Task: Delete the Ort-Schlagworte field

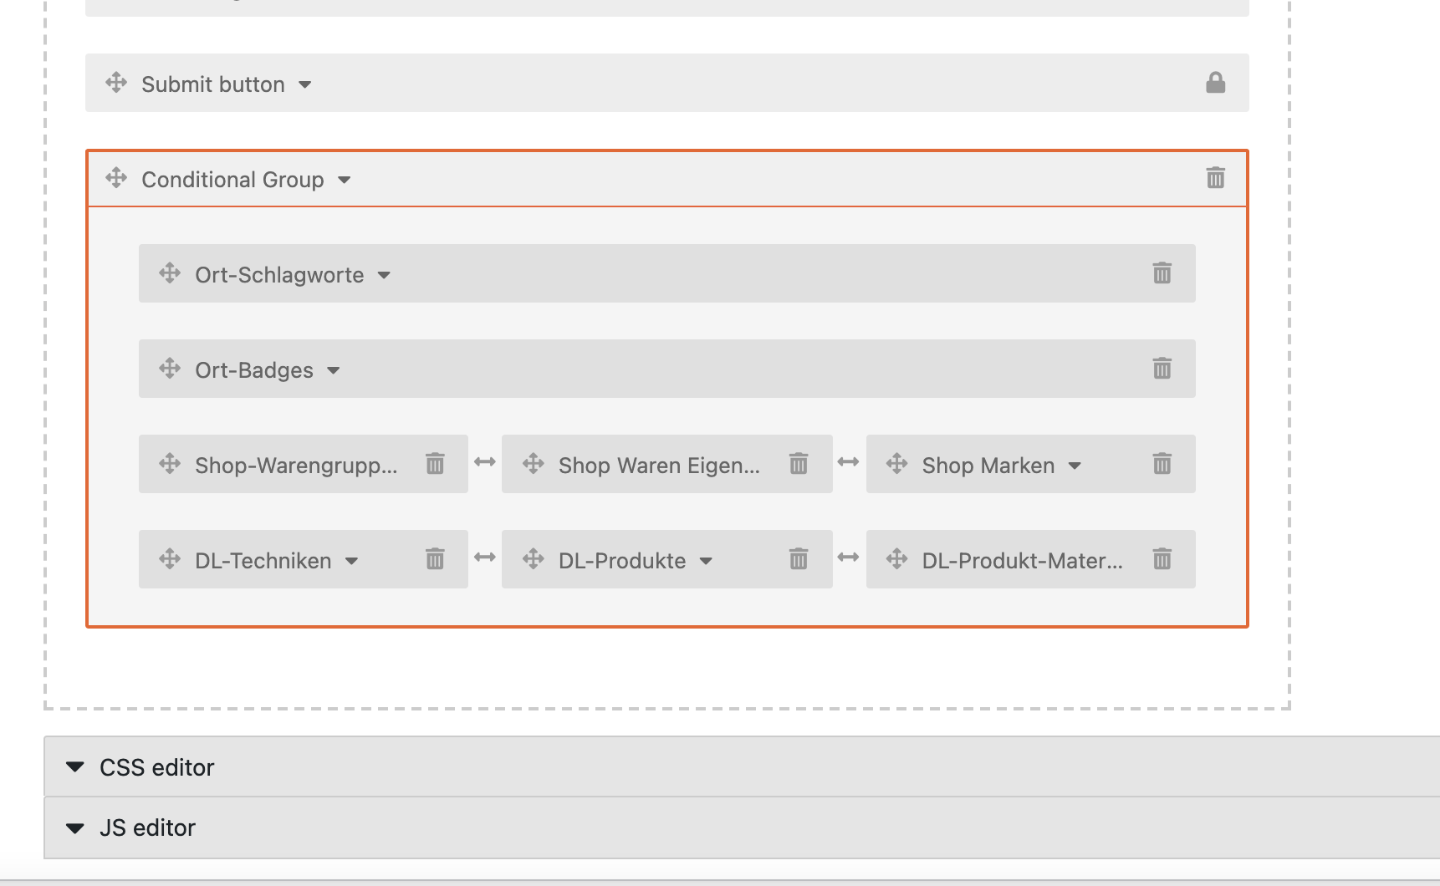Action: click(x=1162, y=273)
